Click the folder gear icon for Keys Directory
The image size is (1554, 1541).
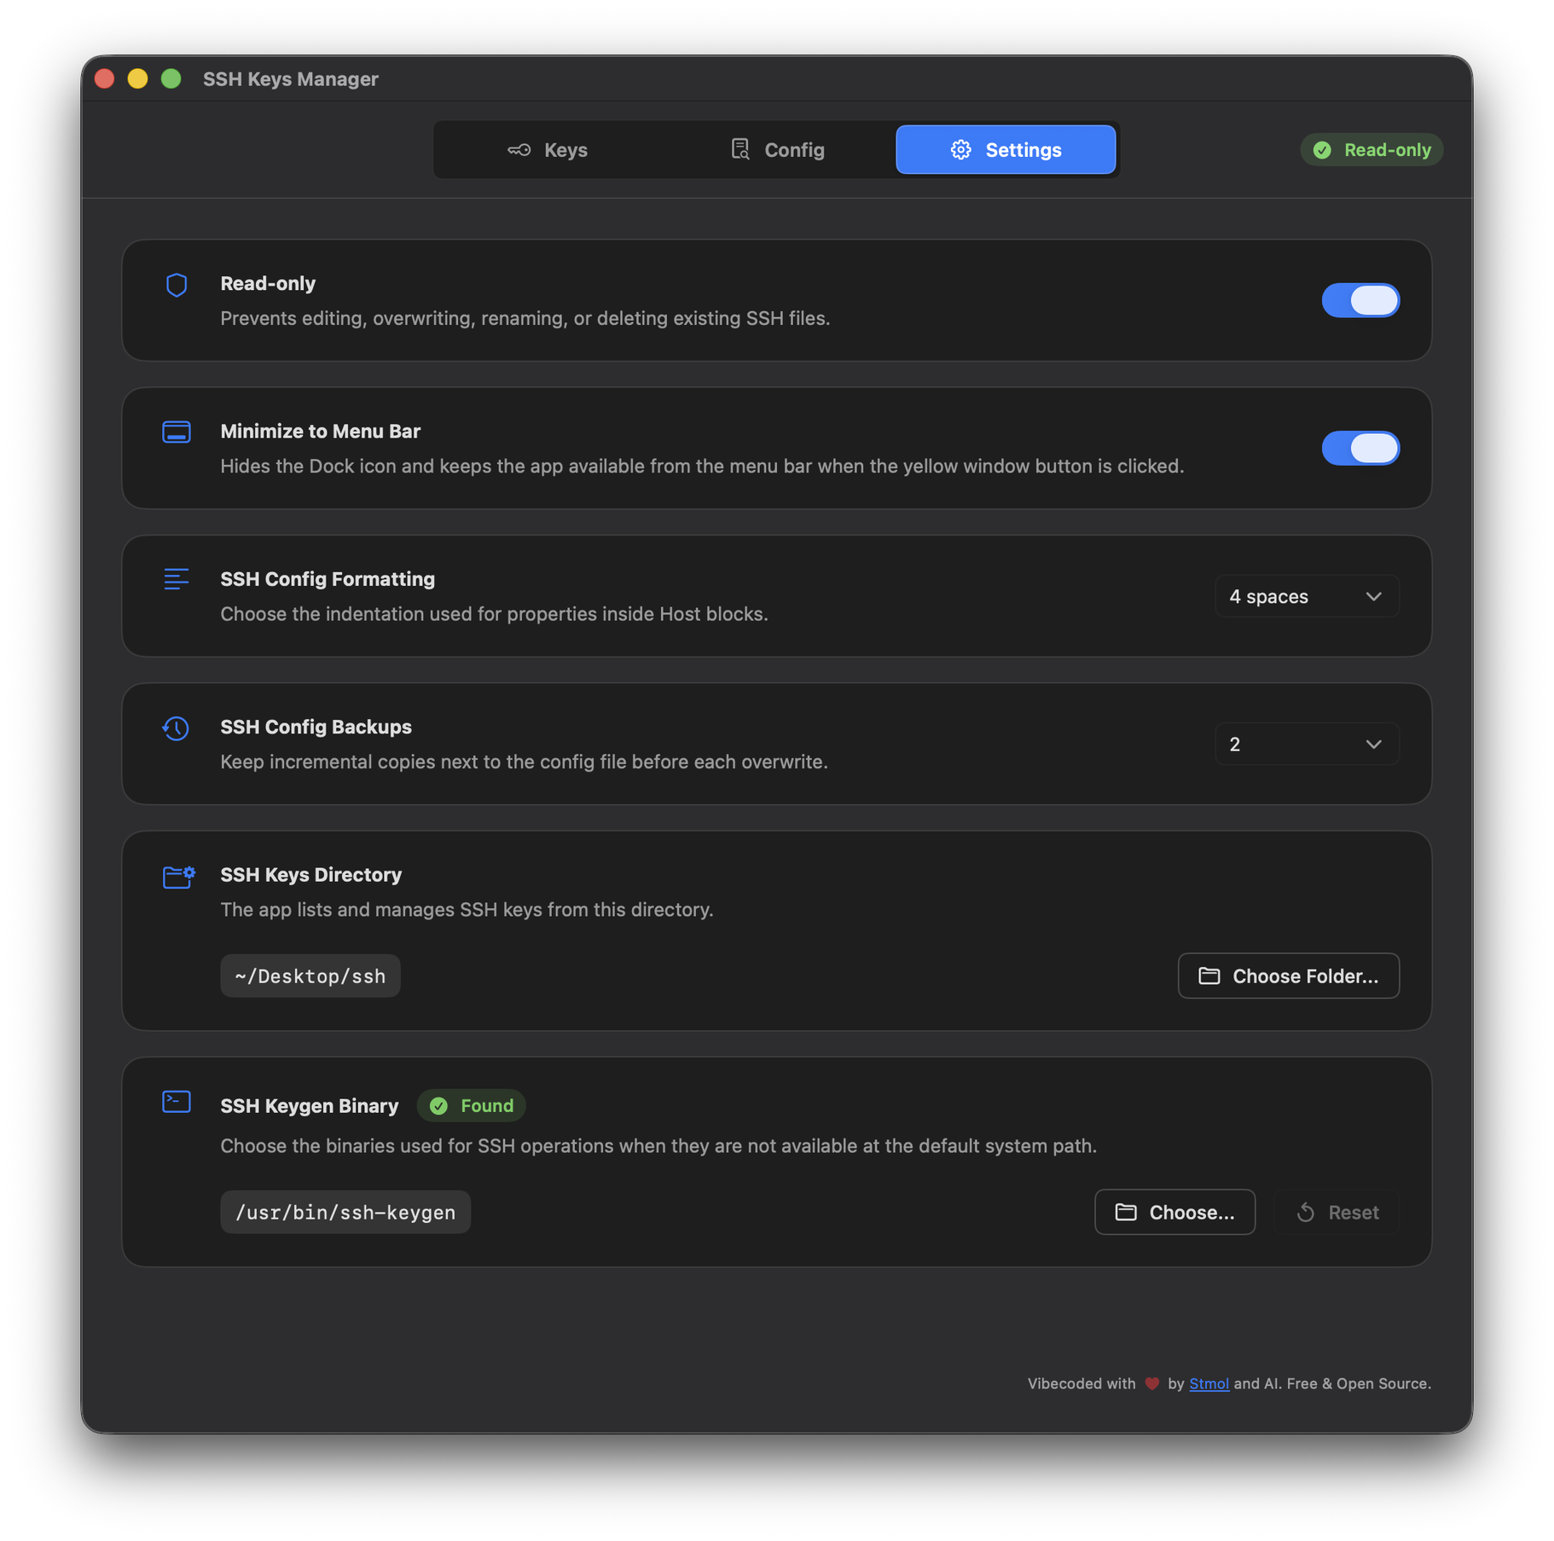(178, 876)
